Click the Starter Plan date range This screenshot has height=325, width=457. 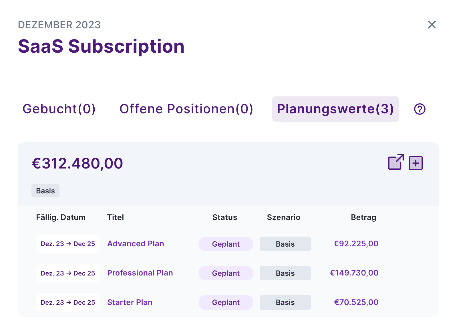click(68, 302)
